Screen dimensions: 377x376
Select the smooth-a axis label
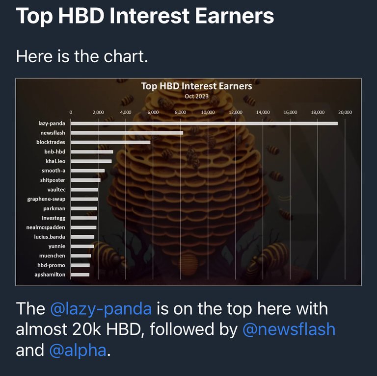[54, 171]
